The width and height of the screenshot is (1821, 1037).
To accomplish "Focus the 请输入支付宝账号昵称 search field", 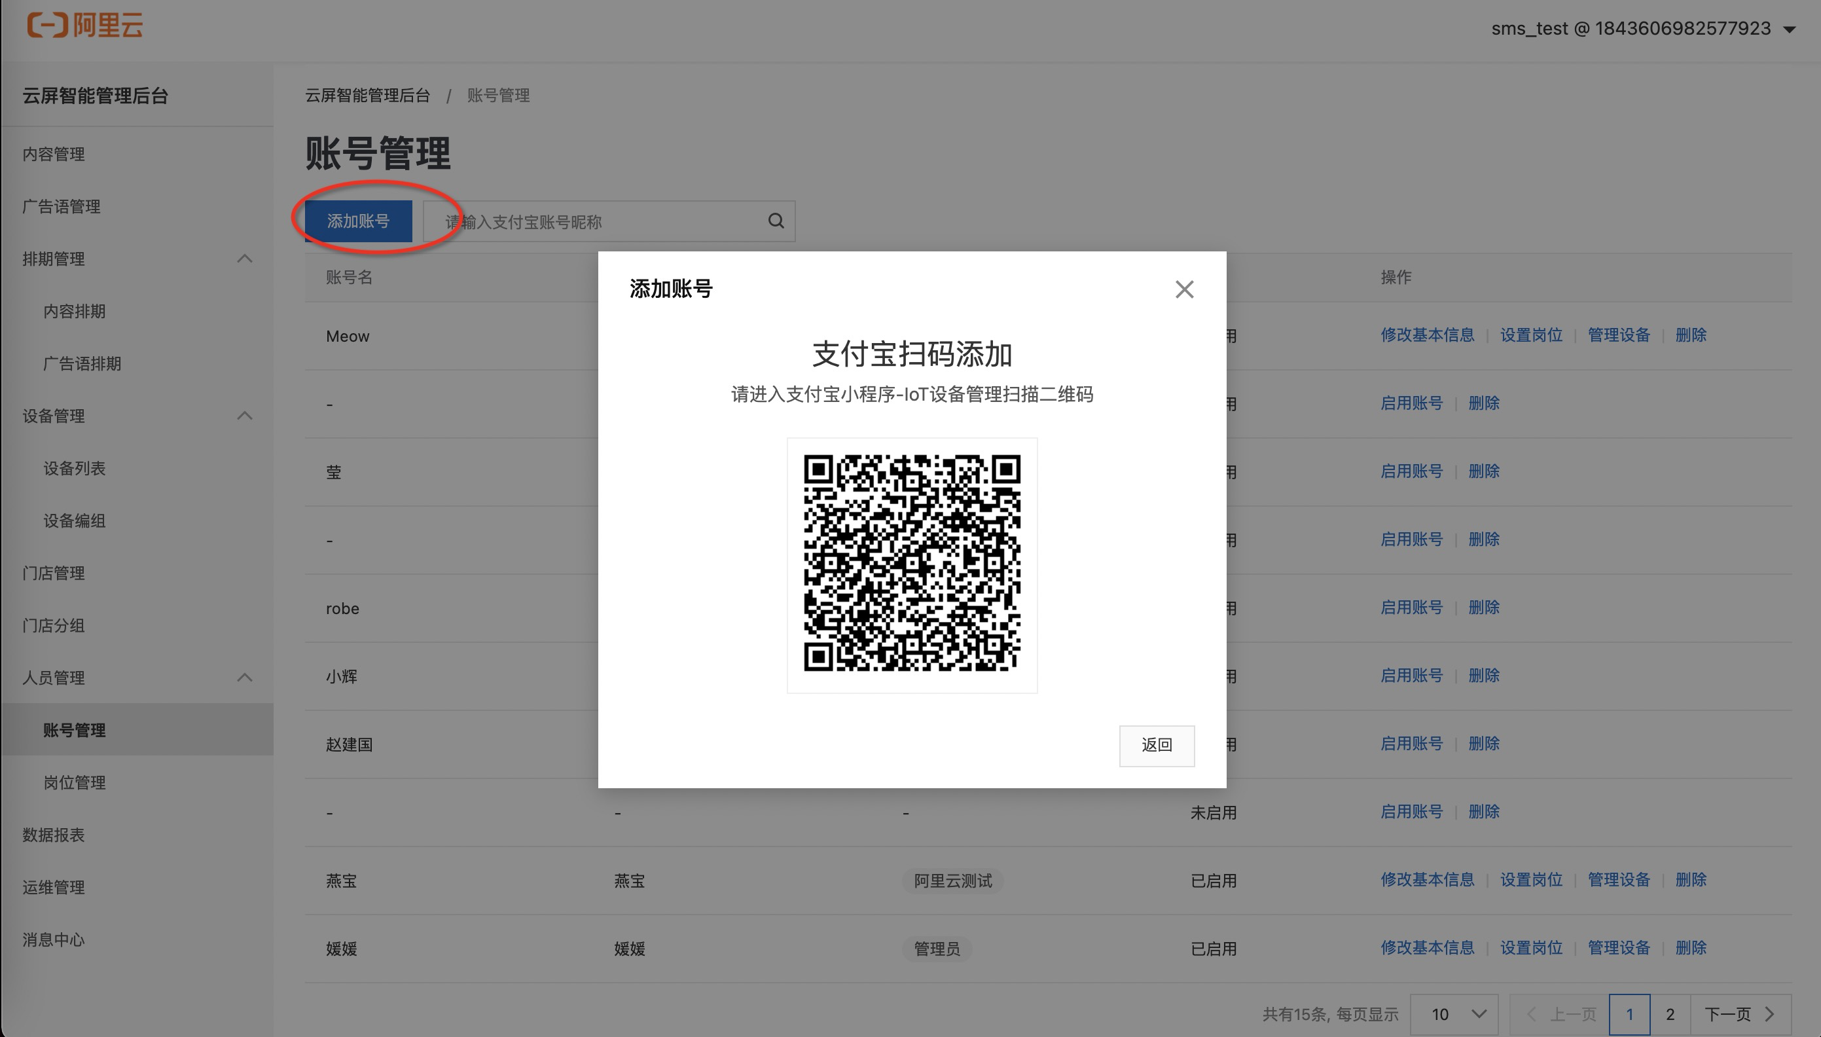I will click(609, 221).
